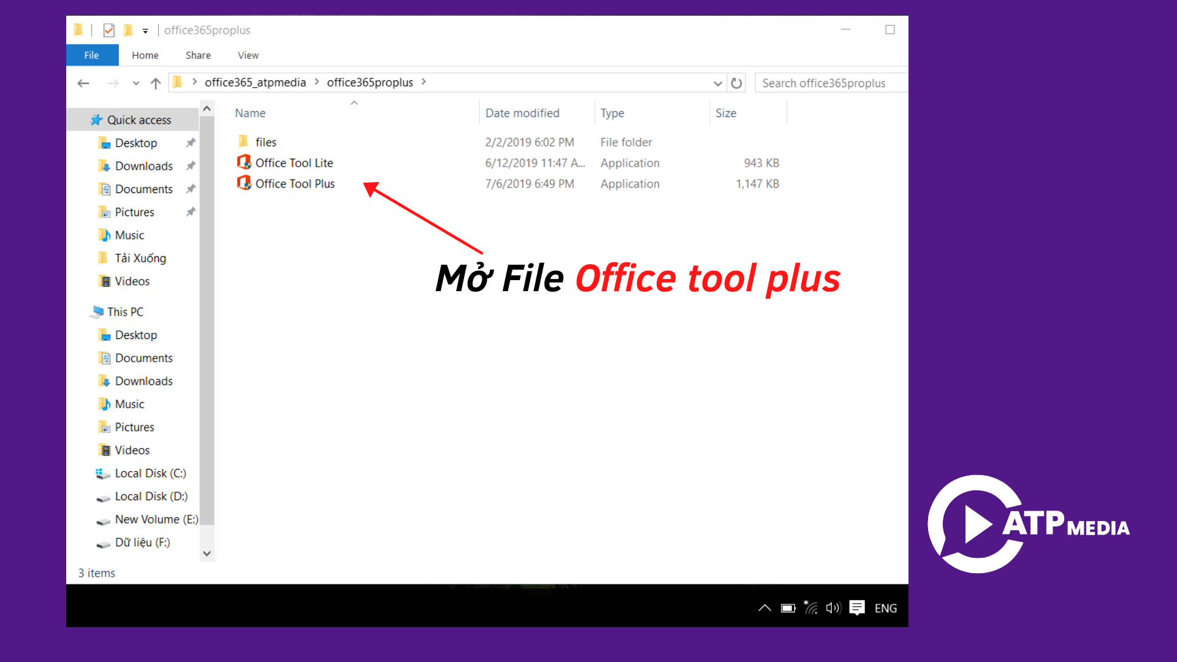Open the address bar history dropdown

pos(718,83)
